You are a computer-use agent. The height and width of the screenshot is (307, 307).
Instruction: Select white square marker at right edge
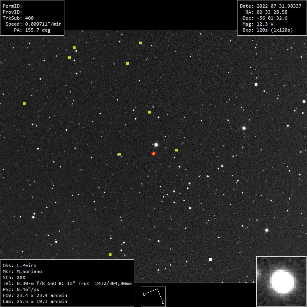pyautogui.click(x=304, y=102)
